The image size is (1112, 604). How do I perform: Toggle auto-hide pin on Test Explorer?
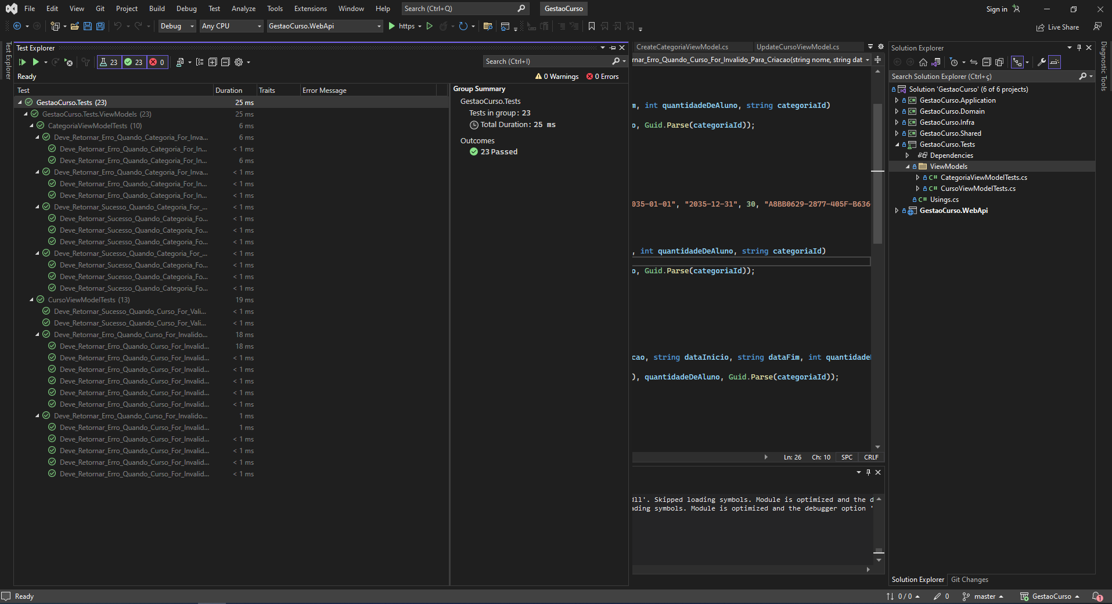[612, 48]
